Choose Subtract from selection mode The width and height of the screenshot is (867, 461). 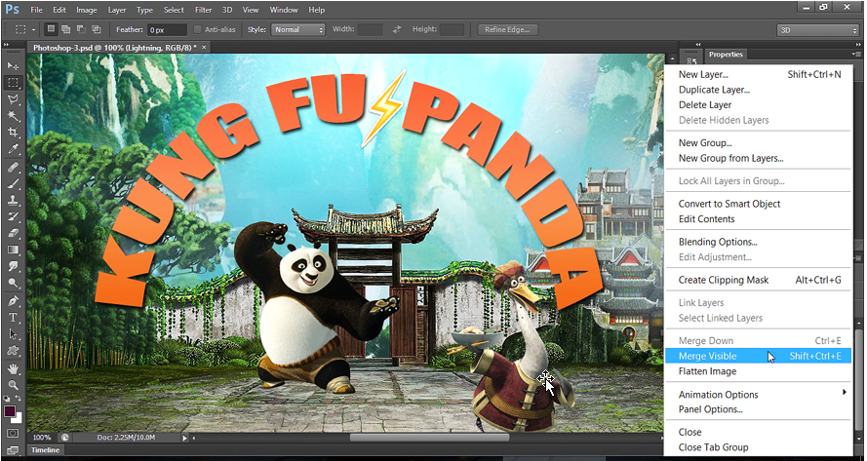click(81, 29)
